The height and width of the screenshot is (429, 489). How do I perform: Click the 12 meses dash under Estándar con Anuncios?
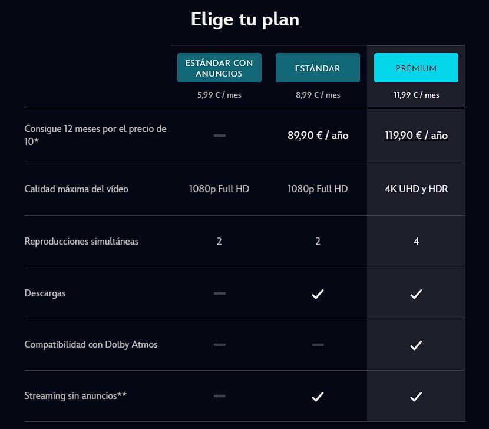[x=220, y=136]
